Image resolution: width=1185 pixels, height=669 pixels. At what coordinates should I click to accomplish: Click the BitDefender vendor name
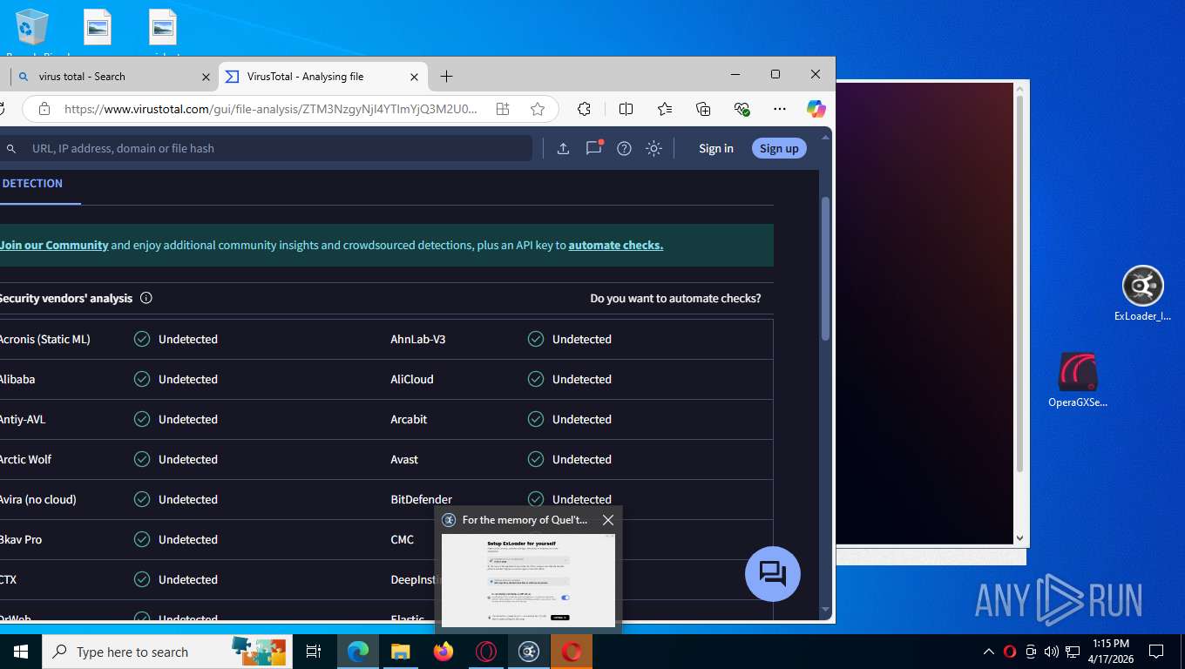point(421,499)
